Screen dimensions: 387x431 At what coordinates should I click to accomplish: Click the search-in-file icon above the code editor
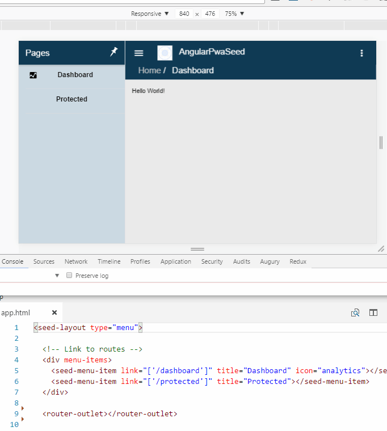[x=355, y=312]
